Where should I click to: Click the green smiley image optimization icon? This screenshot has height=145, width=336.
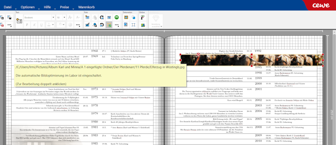(x=116, y=17)
